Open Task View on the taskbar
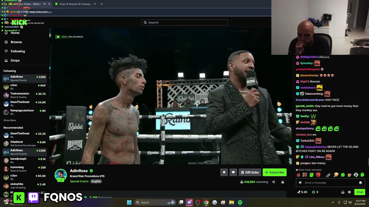Image resolution: width=369 pixels, height=207 pixels. coord(181,202)
